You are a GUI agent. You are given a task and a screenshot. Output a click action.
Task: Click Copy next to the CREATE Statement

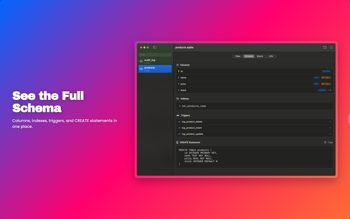click(x=329, y=142)
